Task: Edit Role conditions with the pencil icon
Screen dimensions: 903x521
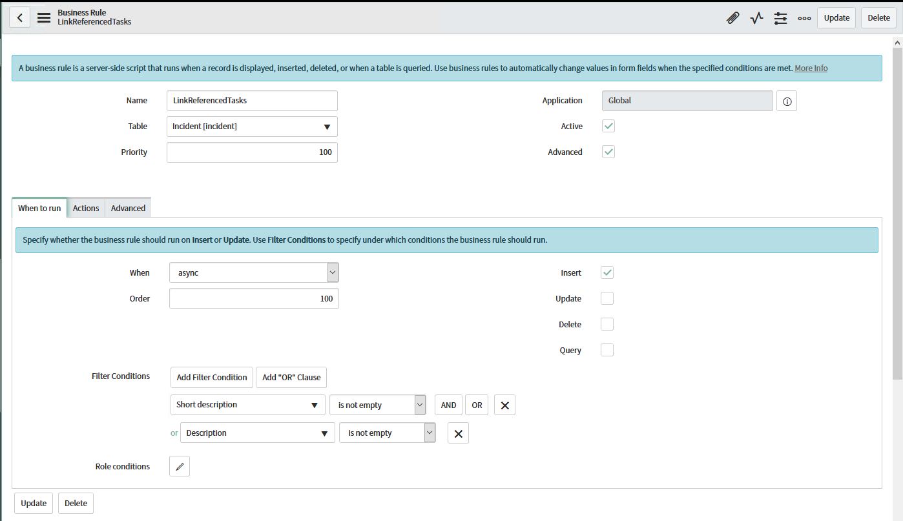Action: pos(179,465)
